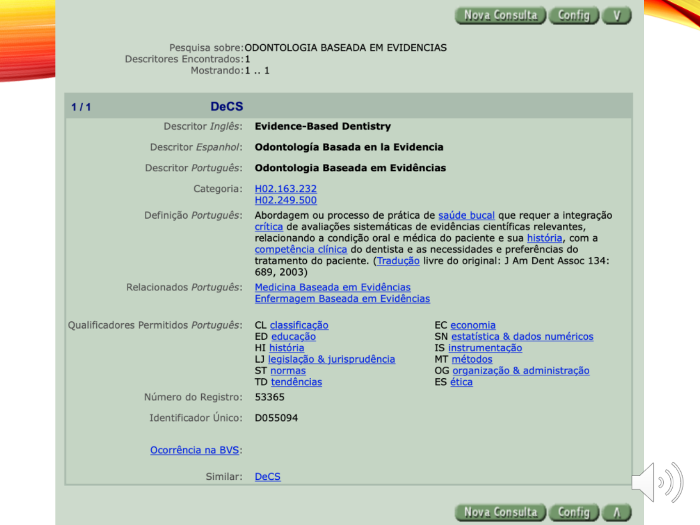Select the organização & administração qualifier

pos(521,370)
